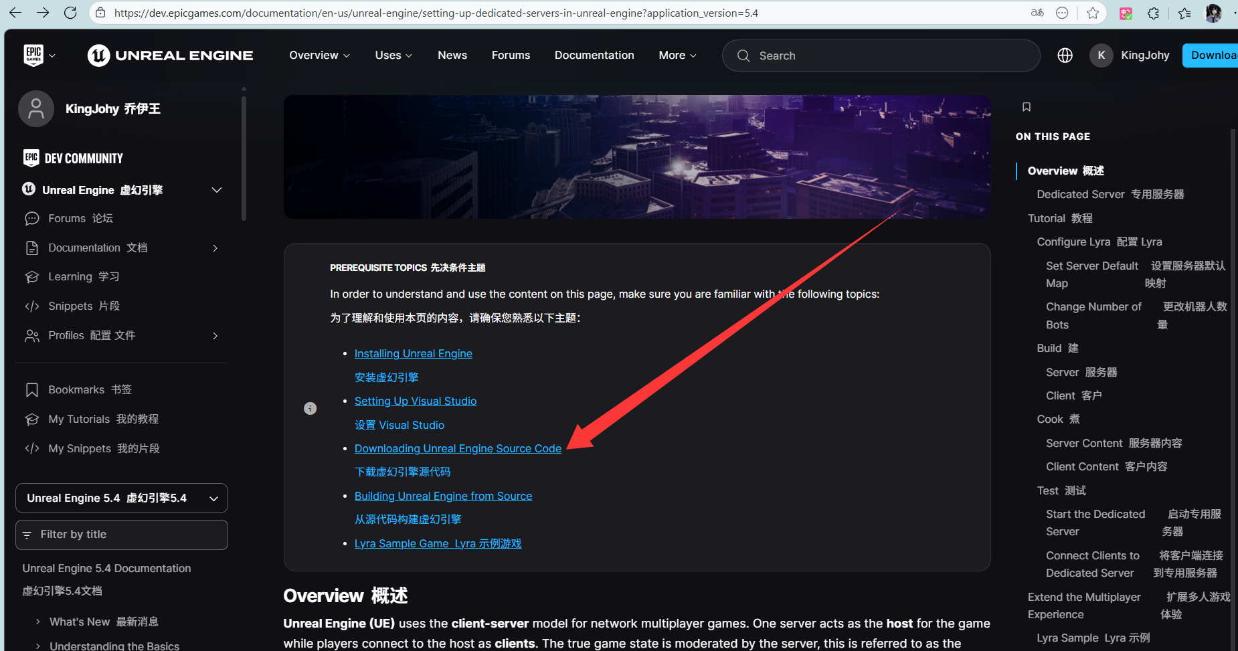Open KingJohy account menu

tap(1130, 56)
